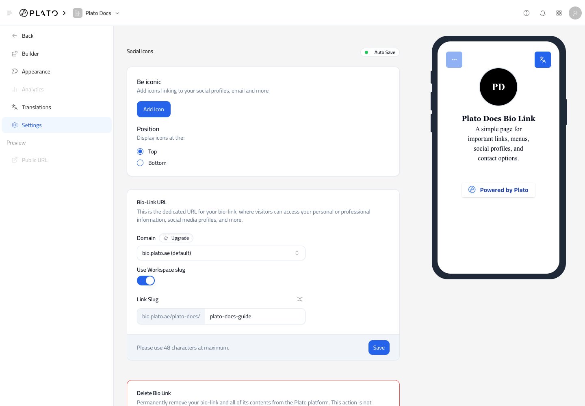
Task: Open the Appearance section
Action: (x=56, y=71)
